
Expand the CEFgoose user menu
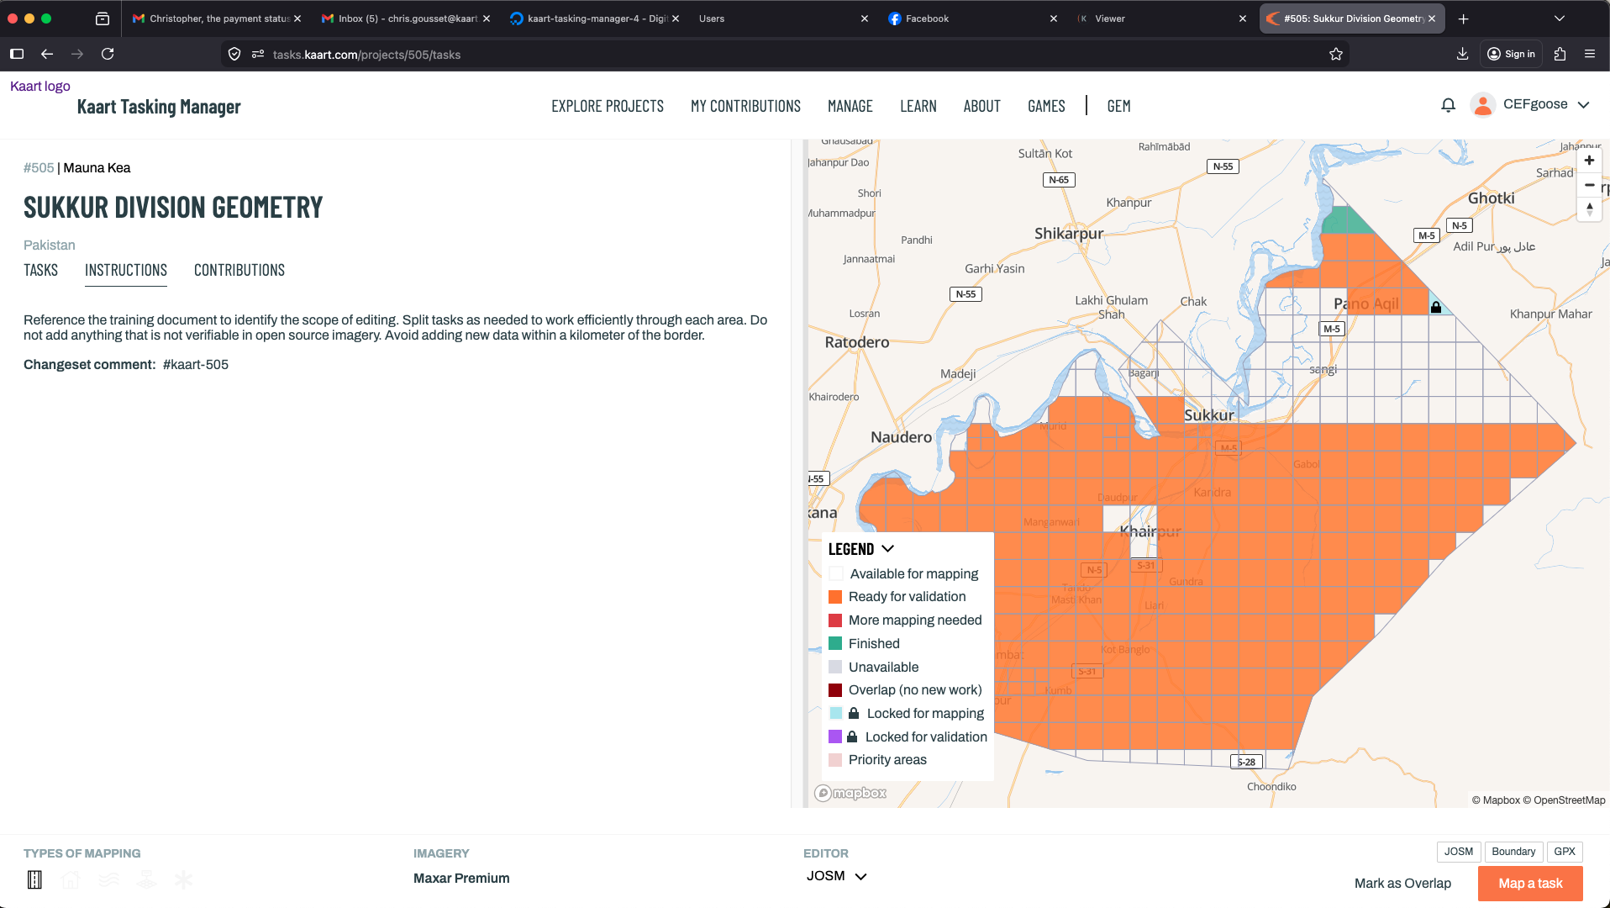point(1583,105)
